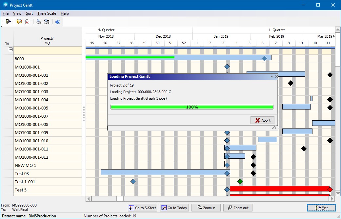
Task: Open the Sort menu
Action: pos(29,13)
